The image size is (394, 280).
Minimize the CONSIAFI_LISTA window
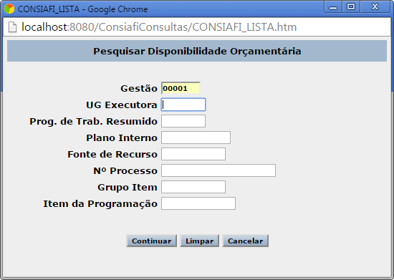(x=333, y=6)
